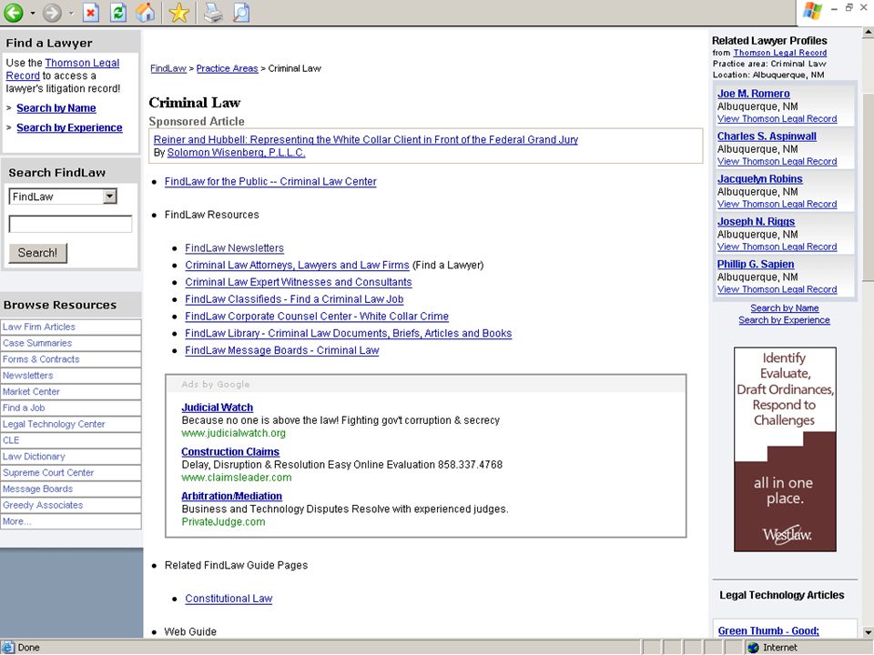This screenshot has width=874, height=655.
Task: Click the page icon in status bar
Action: coord(8,647)
